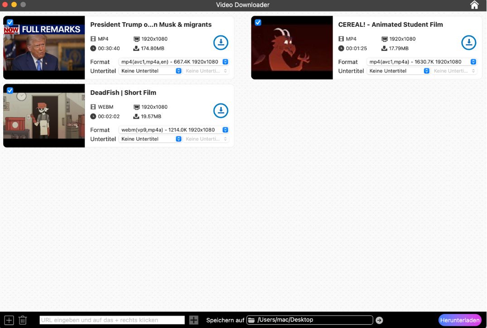Click the folder icon in the save path field

[250, 319]
